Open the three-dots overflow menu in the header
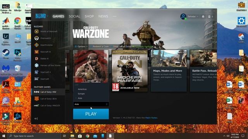Screen dimensions: 248x139 (x=115, y=16)
